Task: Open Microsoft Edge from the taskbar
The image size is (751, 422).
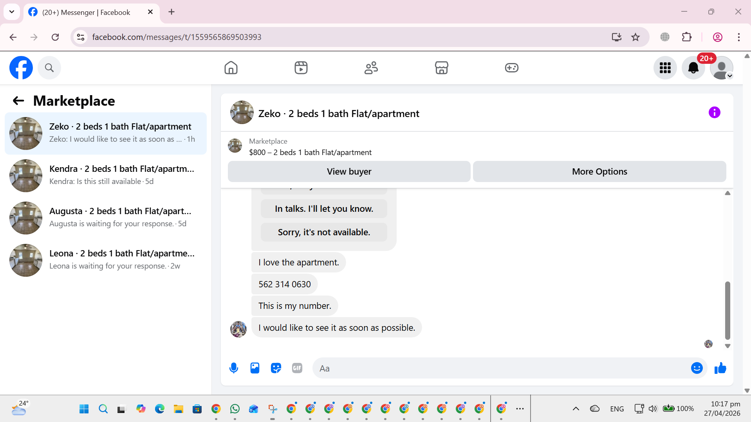Action: 160,409
